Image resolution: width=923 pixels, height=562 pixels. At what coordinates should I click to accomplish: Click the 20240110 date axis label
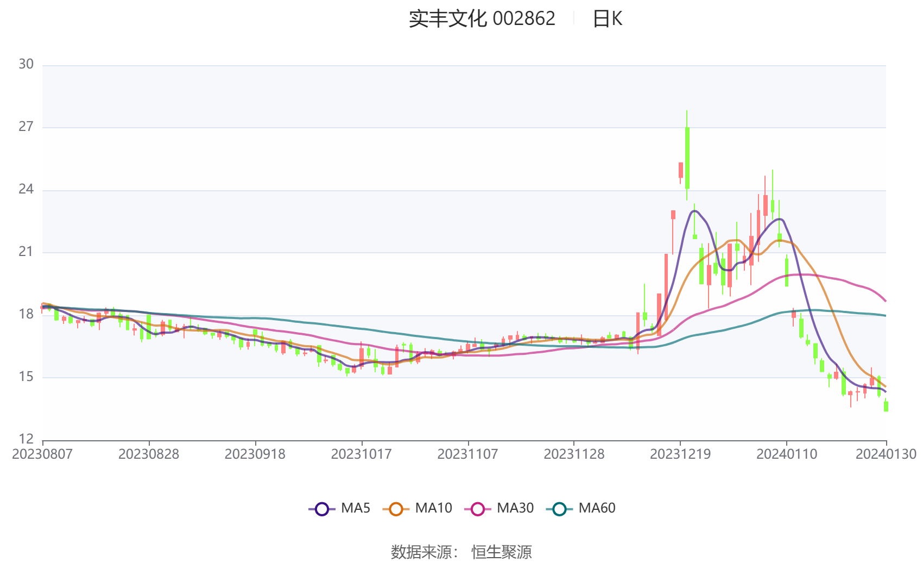click(x=787, y=454)
